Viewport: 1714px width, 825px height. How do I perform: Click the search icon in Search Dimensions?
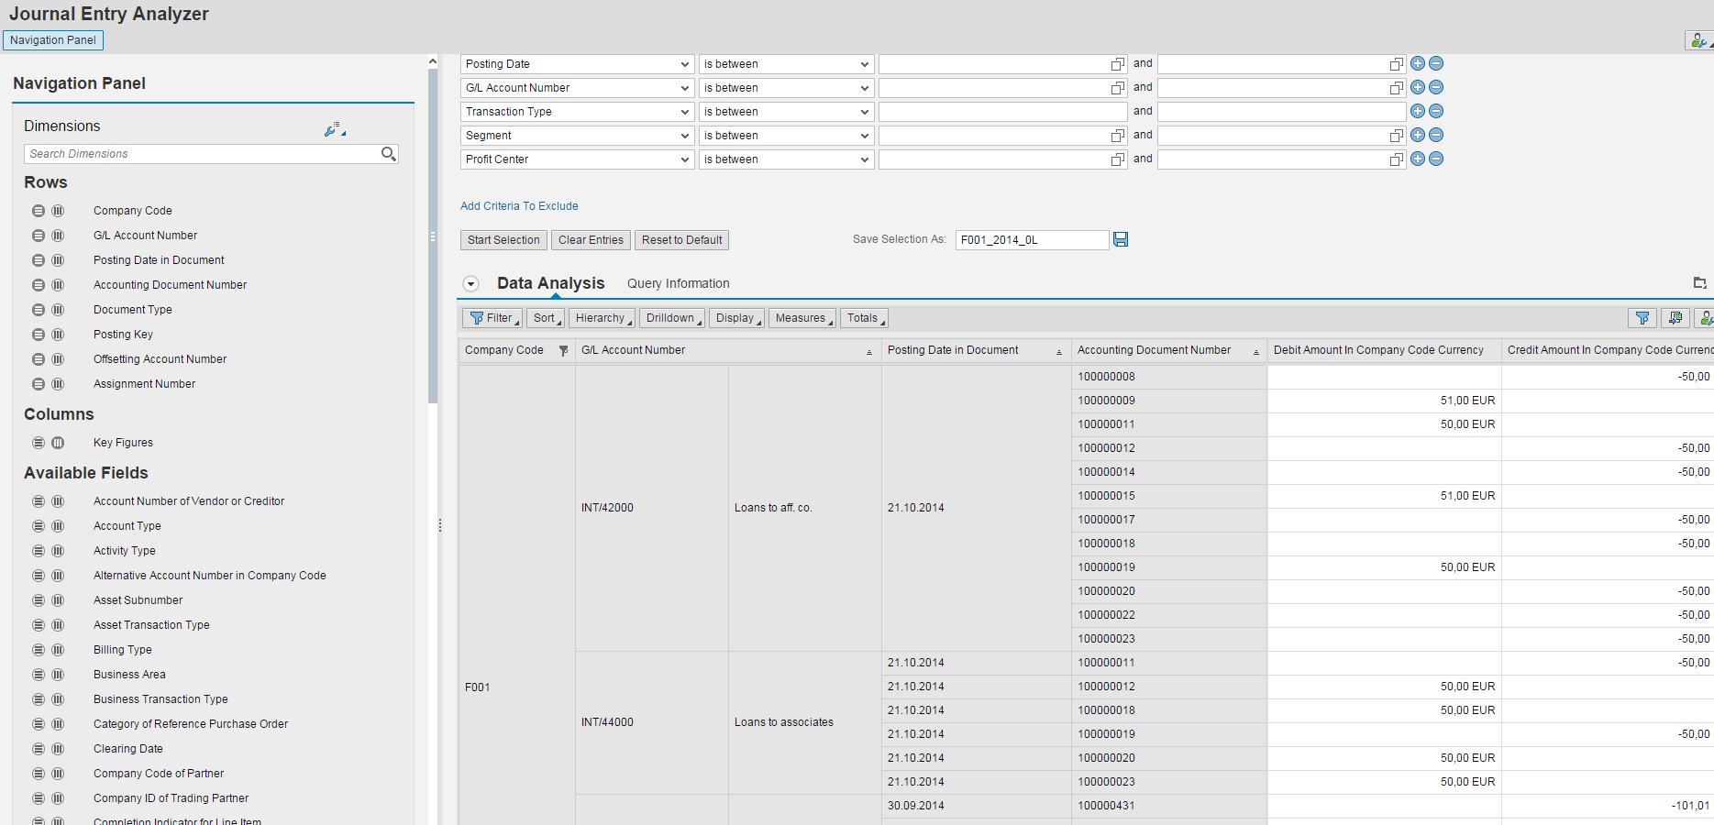tap(388, 154)
